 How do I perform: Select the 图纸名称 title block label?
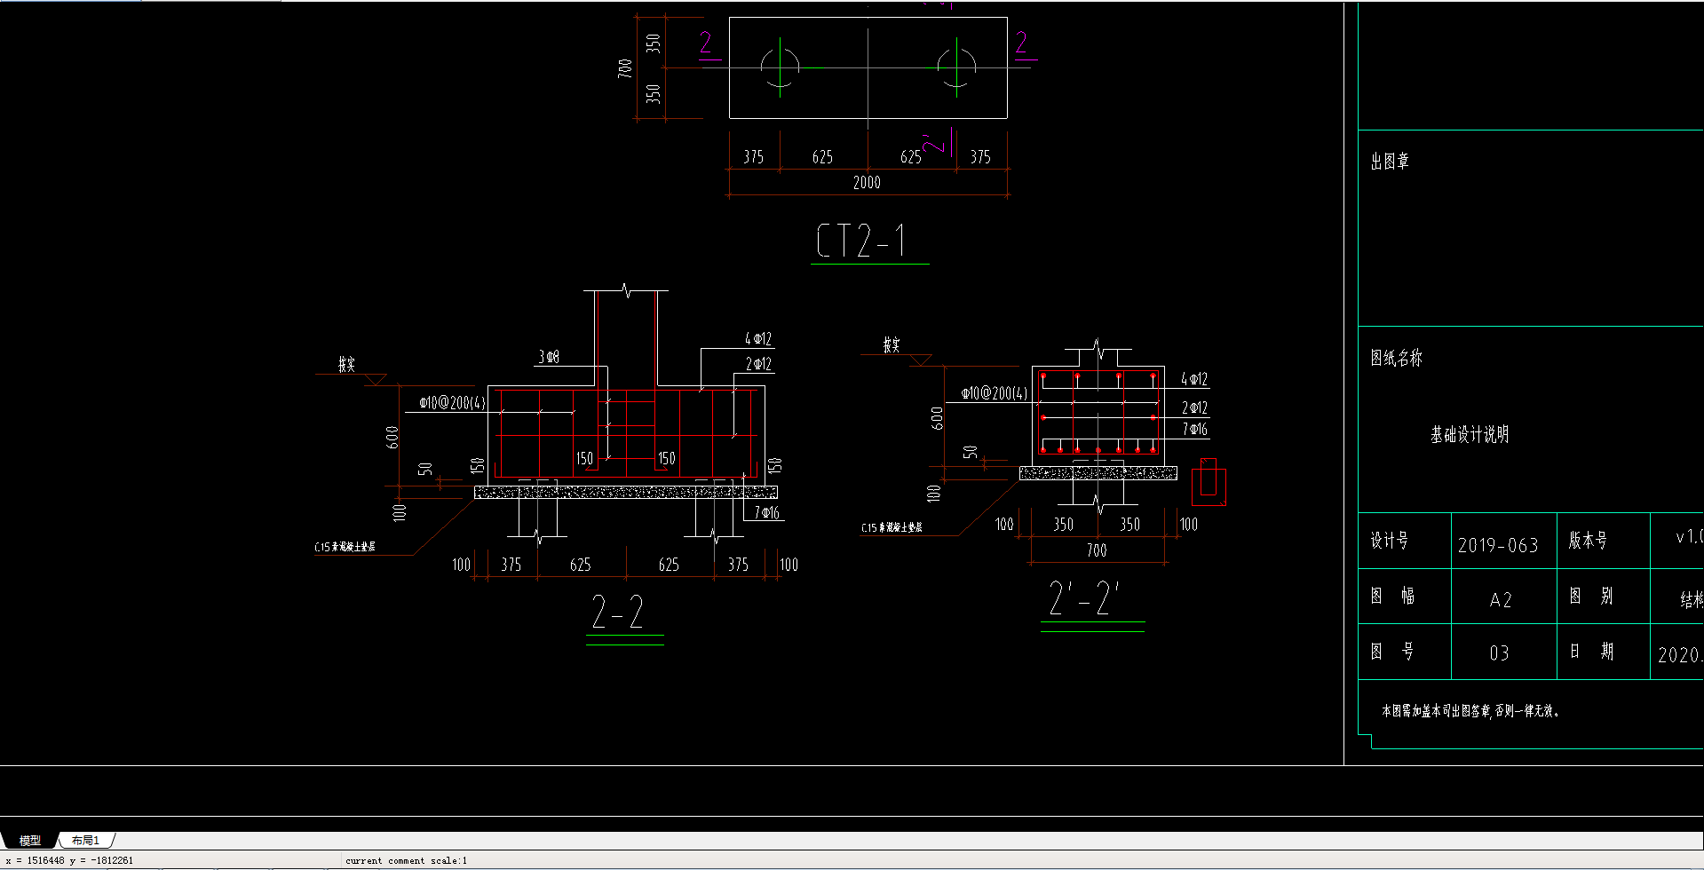(x=1396, y=358)
